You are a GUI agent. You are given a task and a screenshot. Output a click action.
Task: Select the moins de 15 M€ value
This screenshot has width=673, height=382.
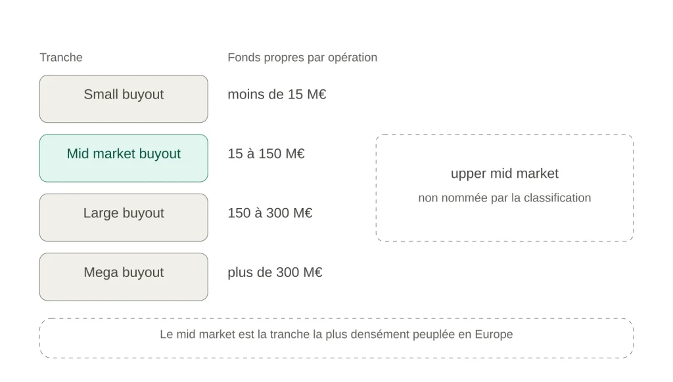(x=277, y=95)
